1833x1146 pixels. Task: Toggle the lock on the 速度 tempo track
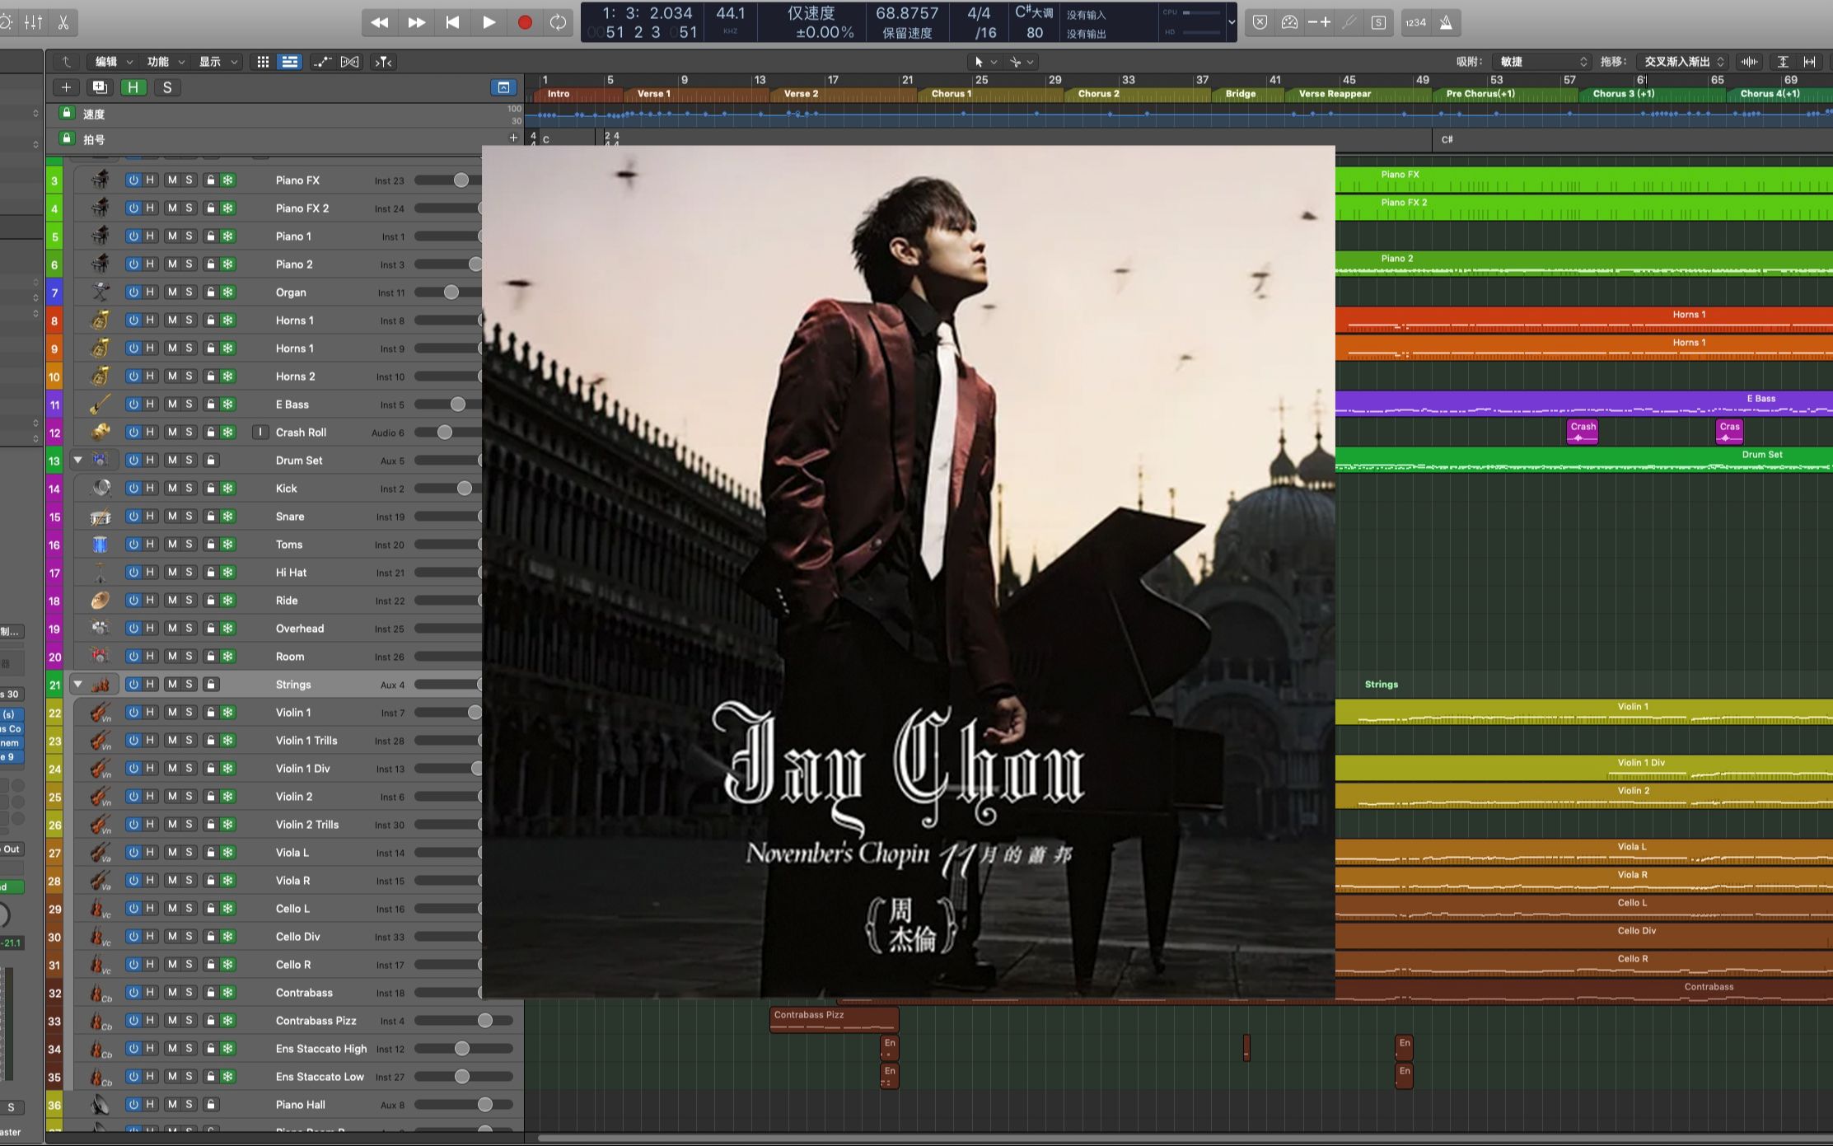[67, 113]
